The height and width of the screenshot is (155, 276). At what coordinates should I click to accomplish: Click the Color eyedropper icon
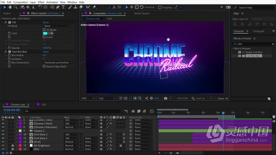[x=51, y=33]
